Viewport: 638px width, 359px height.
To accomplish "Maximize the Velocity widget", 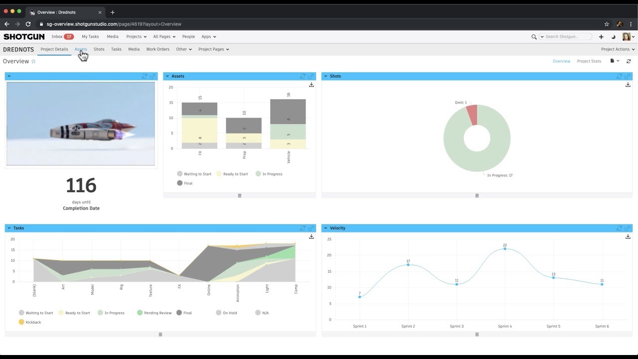I will [628, 228].
